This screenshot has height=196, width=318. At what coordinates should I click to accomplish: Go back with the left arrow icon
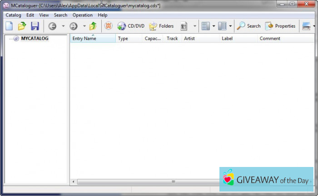[52, 26]
